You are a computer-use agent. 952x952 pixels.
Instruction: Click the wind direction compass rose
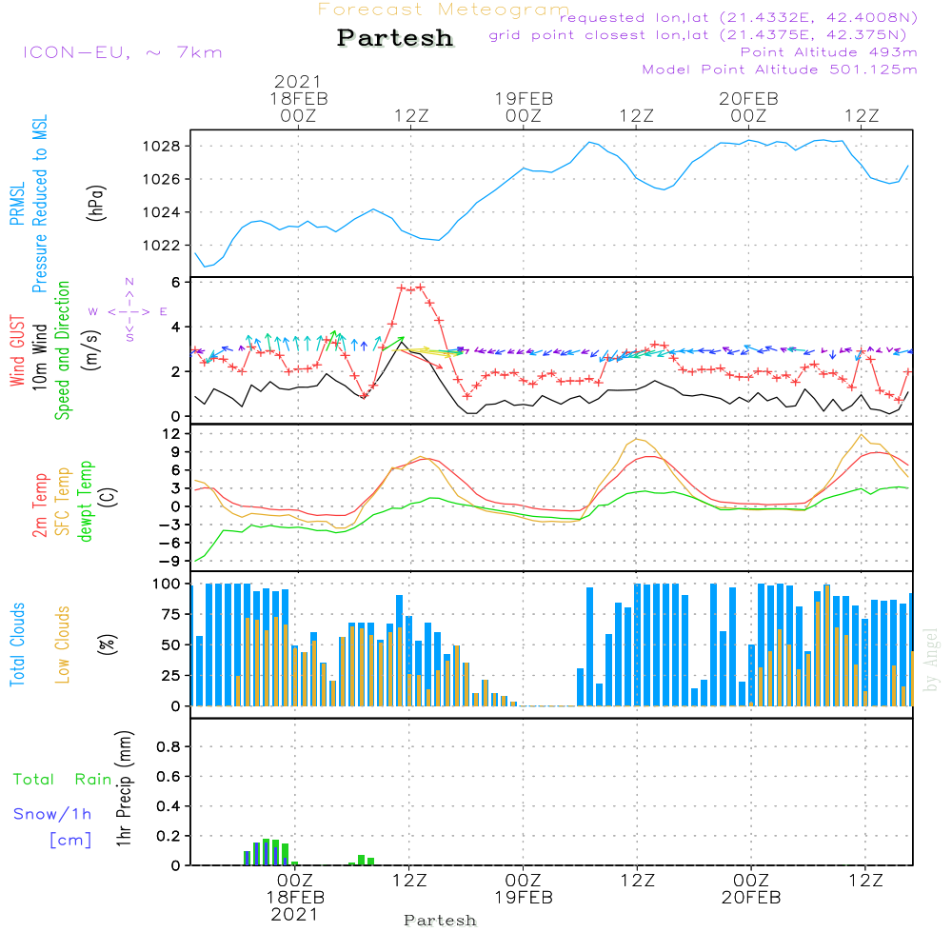pyautogui.click(x=129, y=310)
